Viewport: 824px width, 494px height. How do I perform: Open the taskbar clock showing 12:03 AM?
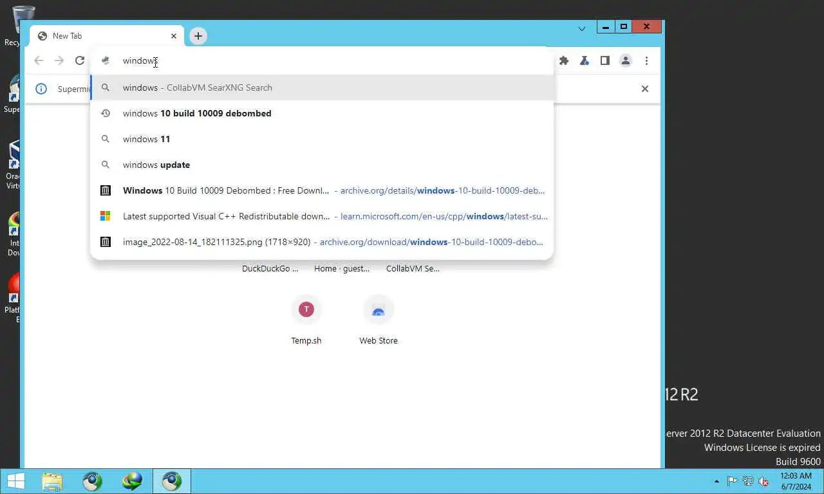[x=796, y=481]
